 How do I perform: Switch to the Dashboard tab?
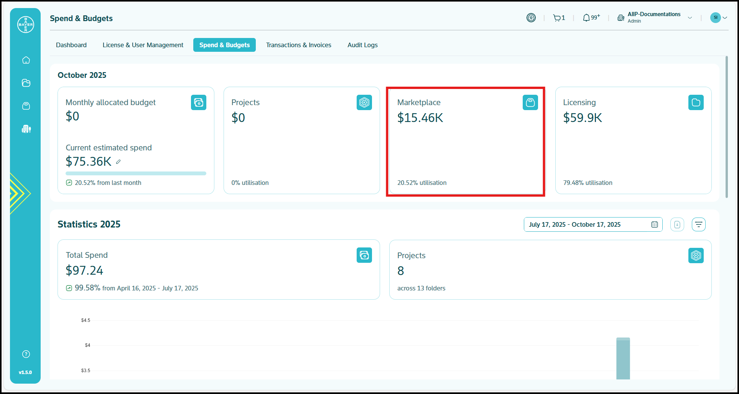point(71,45)
